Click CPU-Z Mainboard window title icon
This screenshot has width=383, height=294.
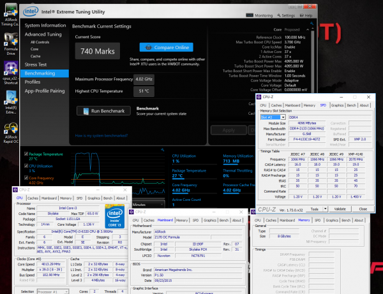pyautogui.click(x=131, y=212)
